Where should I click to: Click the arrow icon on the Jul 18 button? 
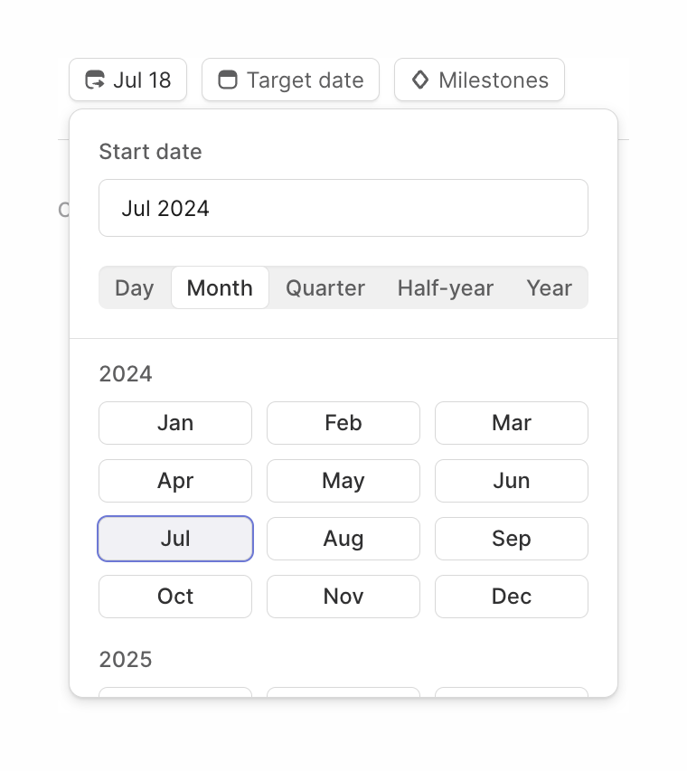coord(95,80)
